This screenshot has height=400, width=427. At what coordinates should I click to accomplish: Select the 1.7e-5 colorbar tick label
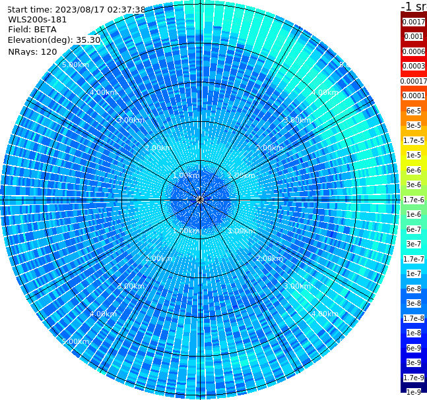pyautogui.click(x=414, y=140)
